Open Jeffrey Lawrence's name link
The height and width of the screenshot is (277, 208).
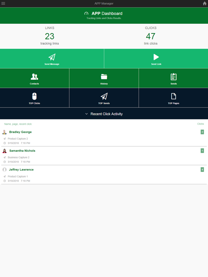pos(21,170)
